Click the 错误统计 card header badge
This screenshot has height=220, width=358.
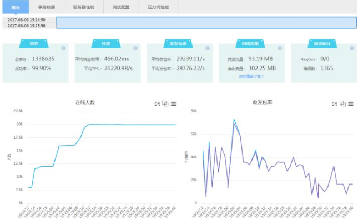point(322,44)
